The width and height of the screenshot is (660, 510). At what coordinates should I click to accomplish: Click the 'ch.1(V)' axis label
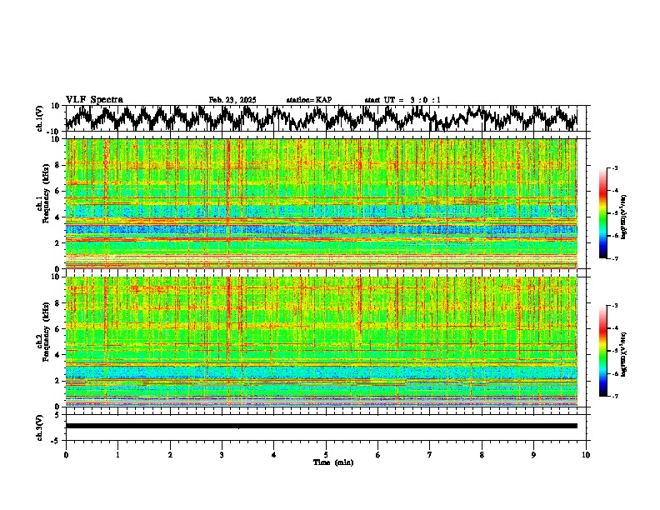pyautogui.click(x=40, y=118)
